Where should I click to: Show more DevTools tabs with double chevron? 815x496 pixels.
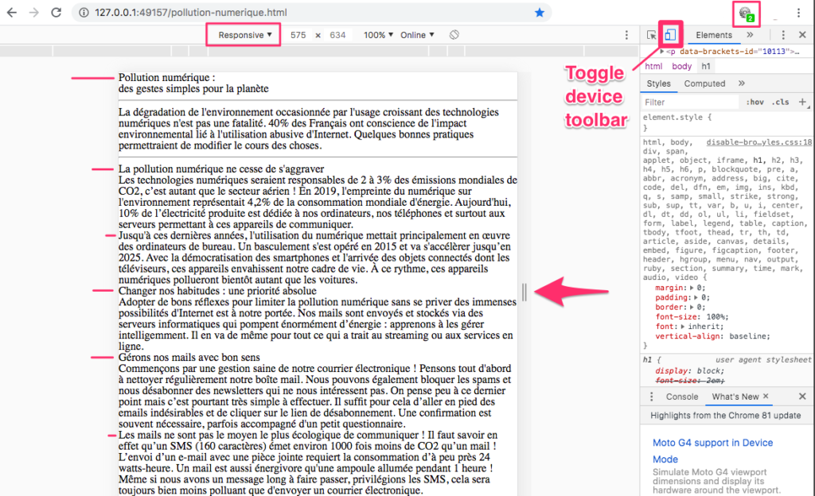[750, 35]
